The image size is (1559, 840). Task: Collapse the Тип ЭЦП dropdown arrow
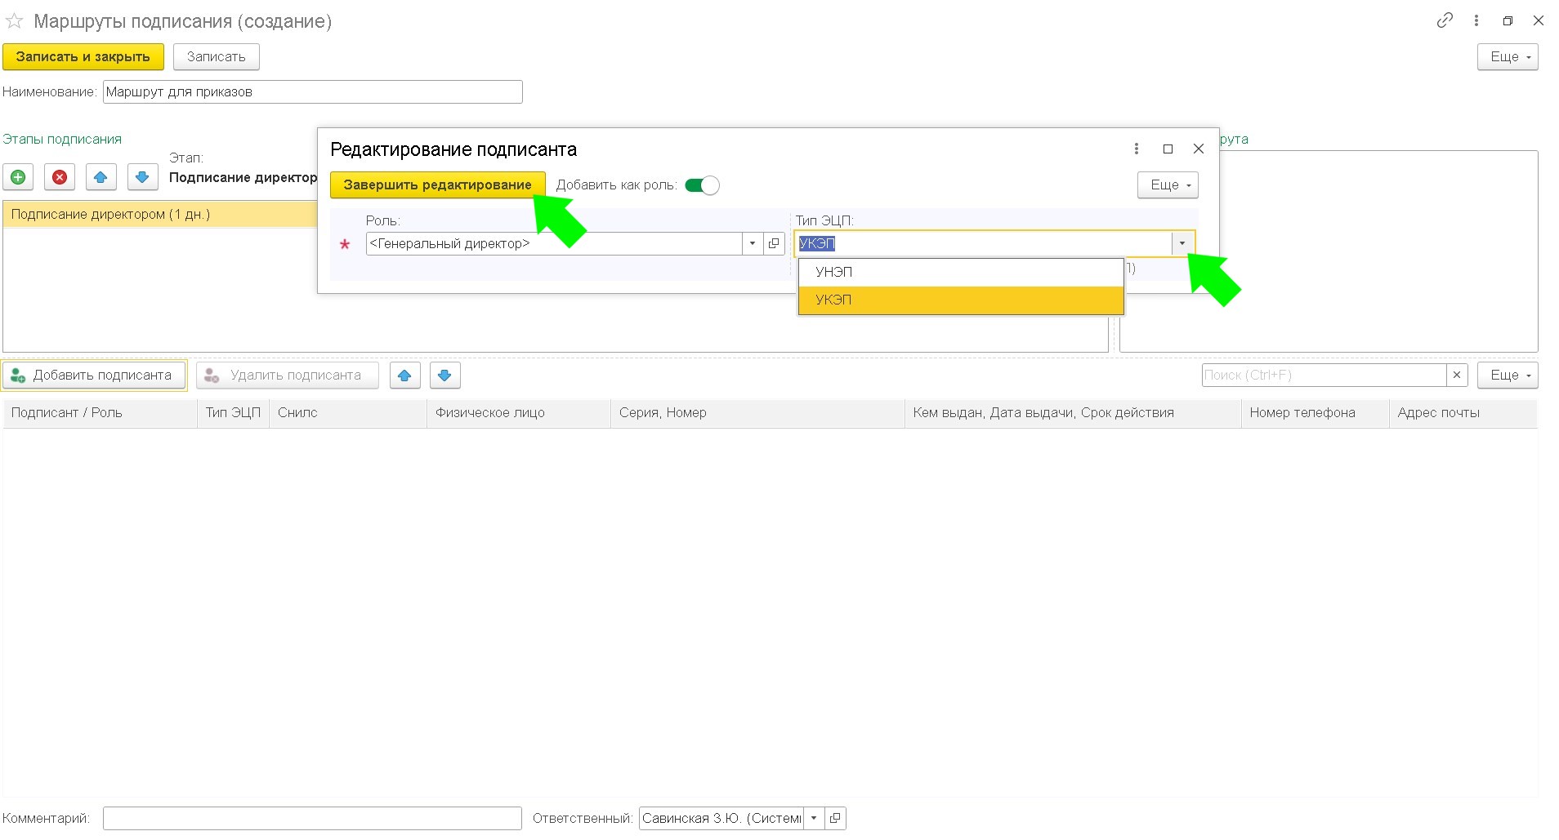[x=1182, y=243]
